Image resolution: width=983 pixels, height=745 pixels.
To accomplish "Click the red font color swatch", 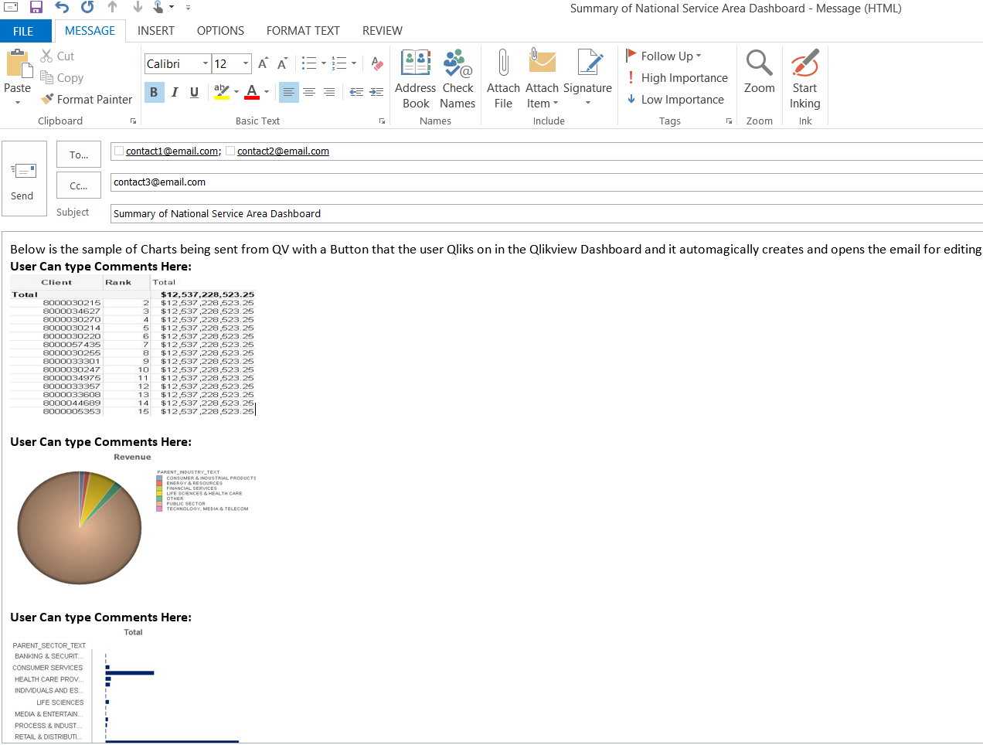I will 252,92.
